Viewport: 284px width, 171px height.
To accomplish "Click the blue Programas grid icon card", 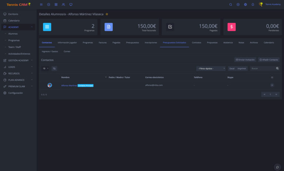I will (47, 27).
